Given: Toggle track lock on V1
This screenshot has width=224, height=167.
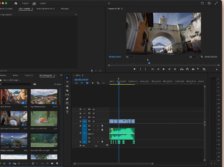Looking at the screenshot, I should [80, 121].
